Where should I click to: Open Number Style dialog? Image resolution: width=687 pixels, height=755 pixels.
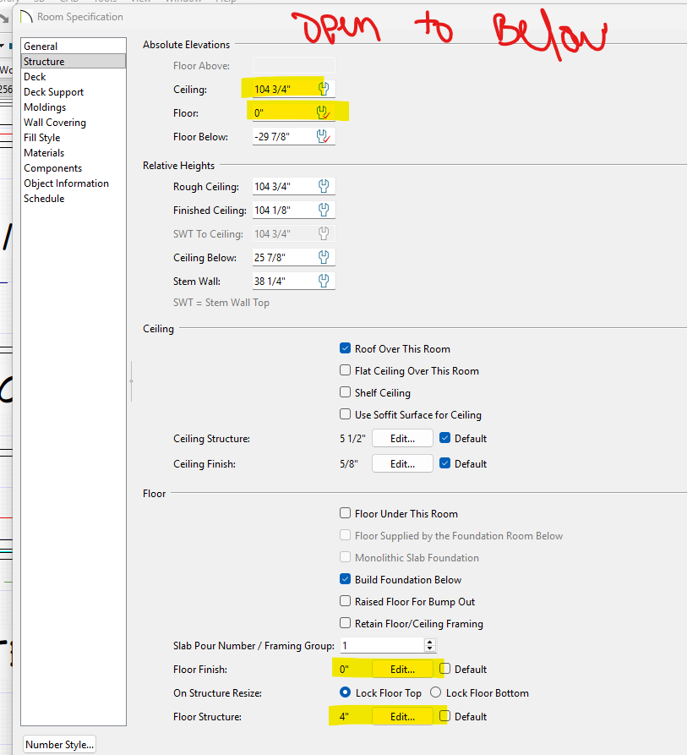(59, 745)
